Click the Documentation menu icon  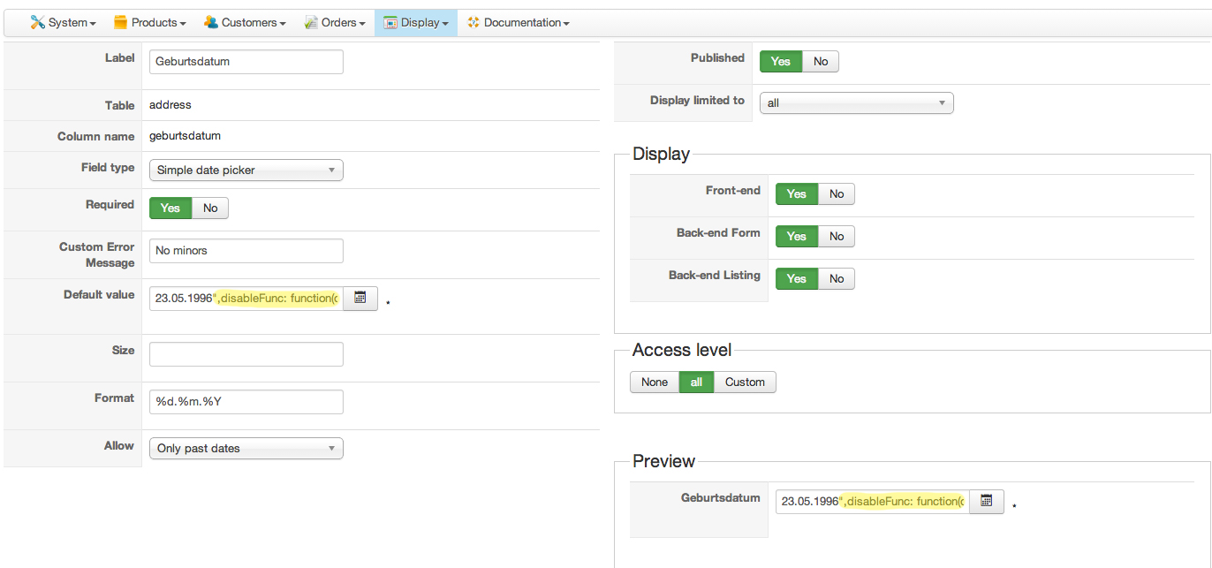[x=473, y=22]
